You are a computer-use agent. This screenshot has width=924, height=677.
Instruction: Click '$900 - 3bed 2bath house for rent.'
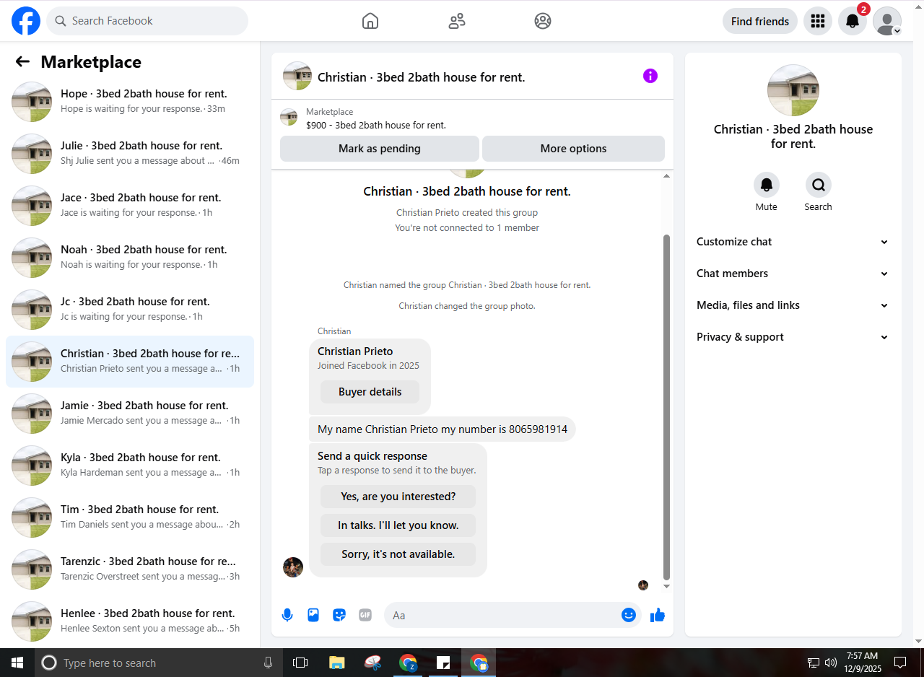pos(376,125)
